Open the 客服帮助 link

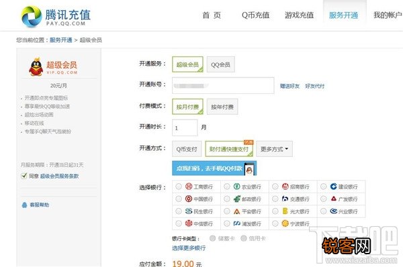click(40, 205)
